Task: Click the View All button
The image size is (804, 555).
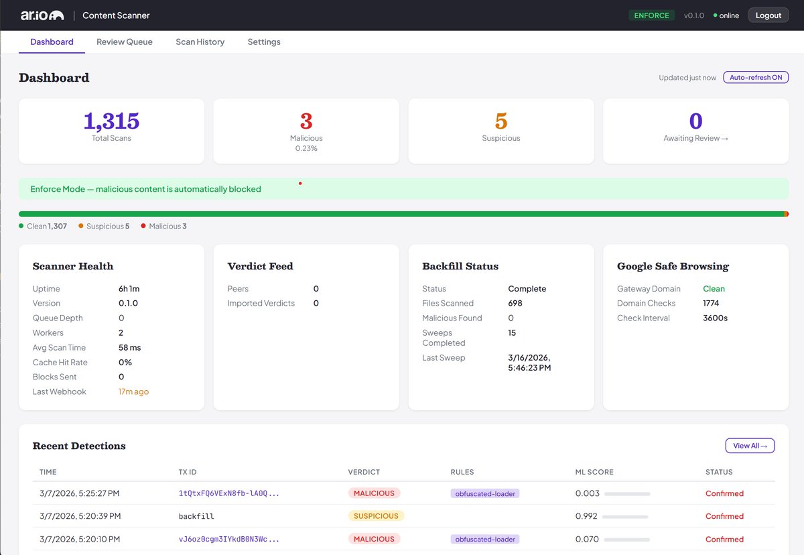Action: [x=750, y=446]
